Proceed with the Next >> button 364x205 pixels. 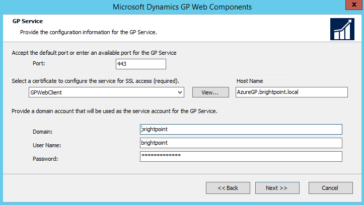276,188
